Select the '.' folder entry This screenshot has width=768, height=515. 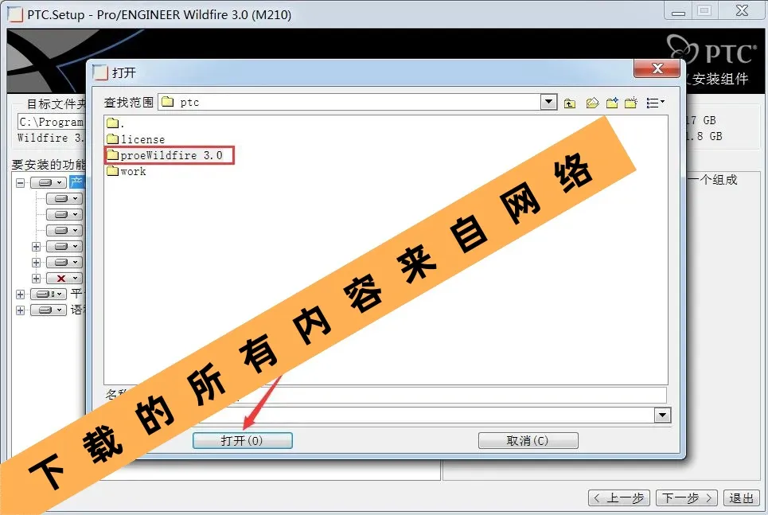pos(115,123)
